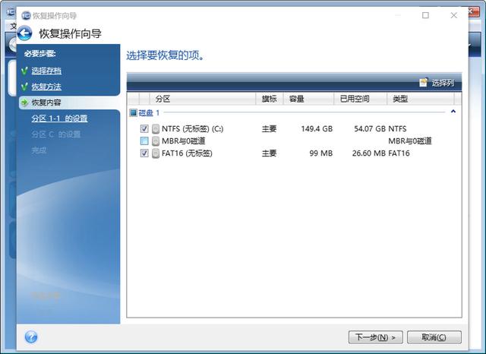Image resolution: width=486 pixels, height=354 pixels.
Task: Click the blue back arrow button
Action: point(25,33)
